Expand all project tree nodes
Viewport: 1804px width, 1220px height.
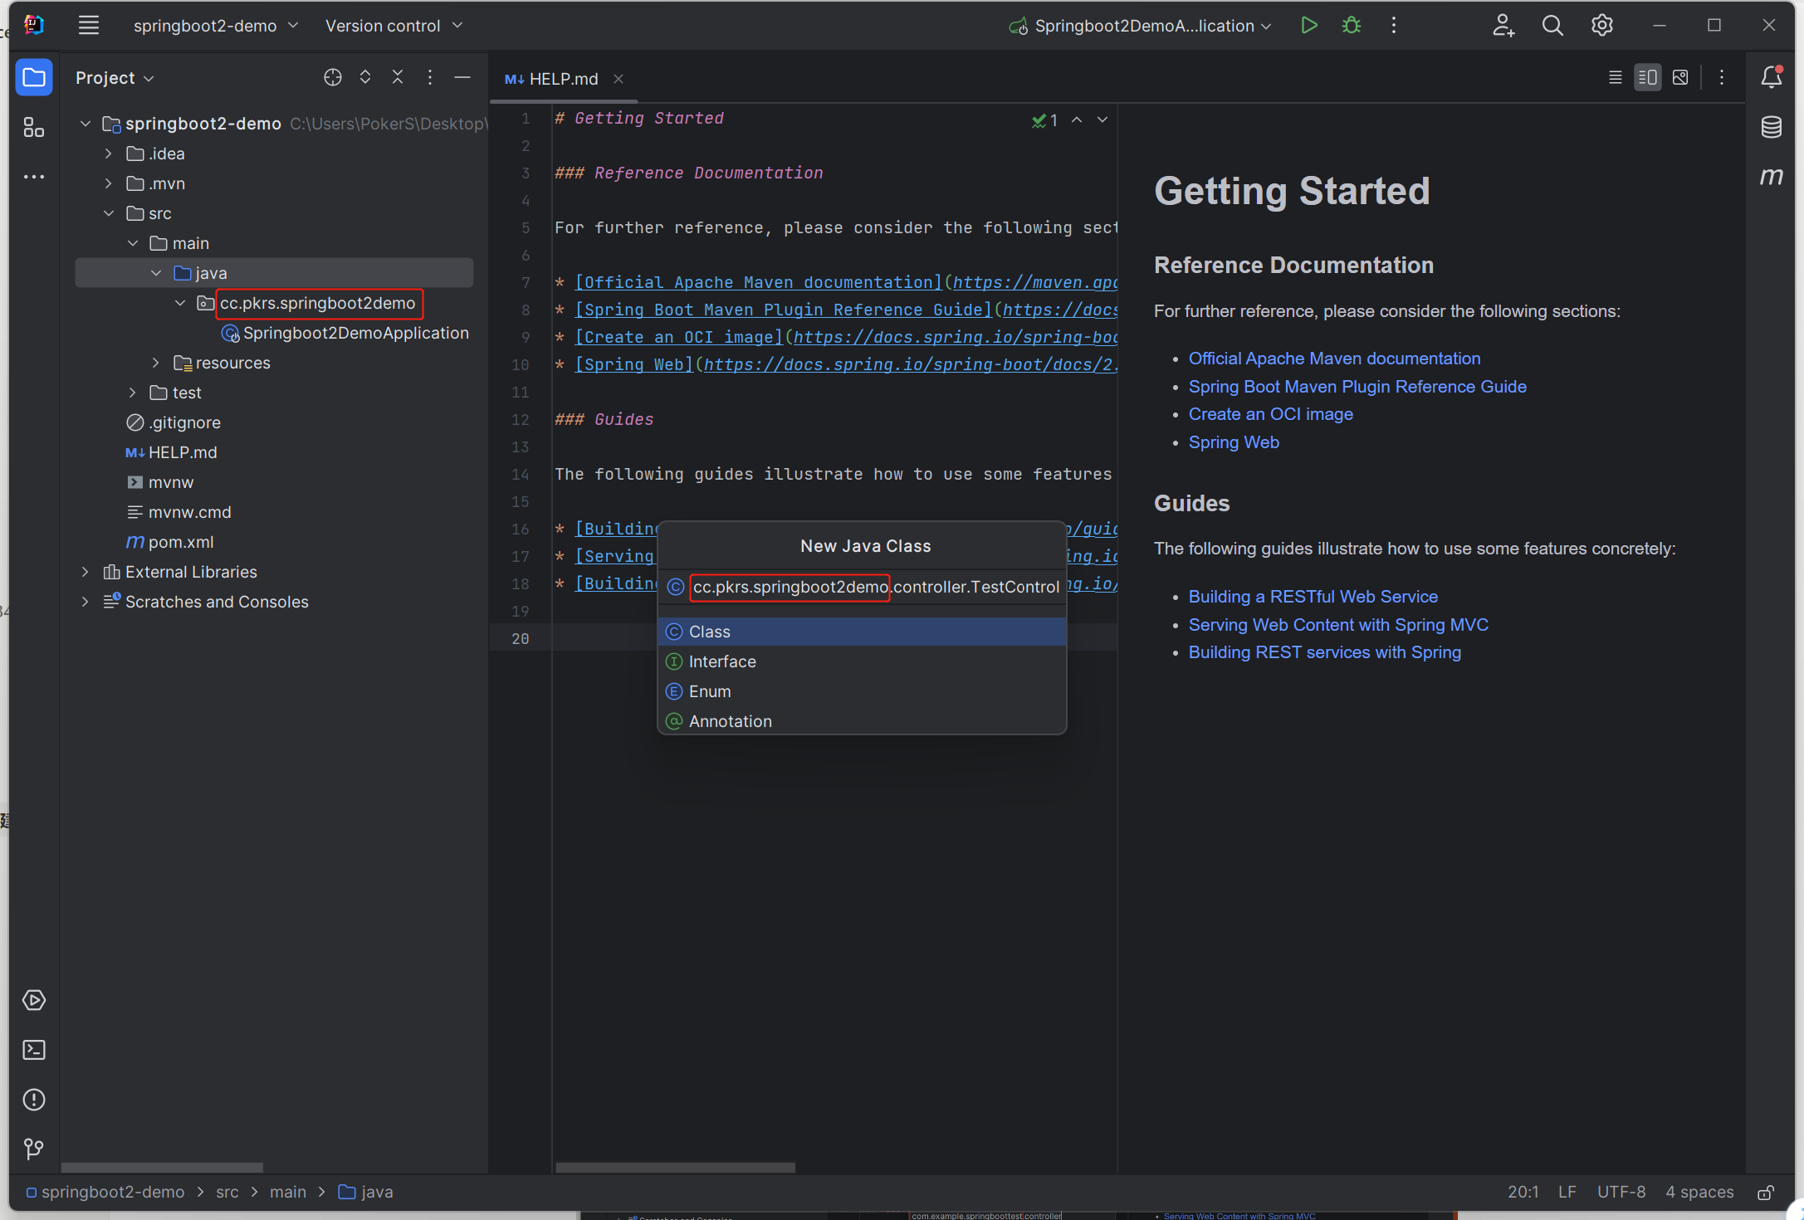tap(365, 77)
